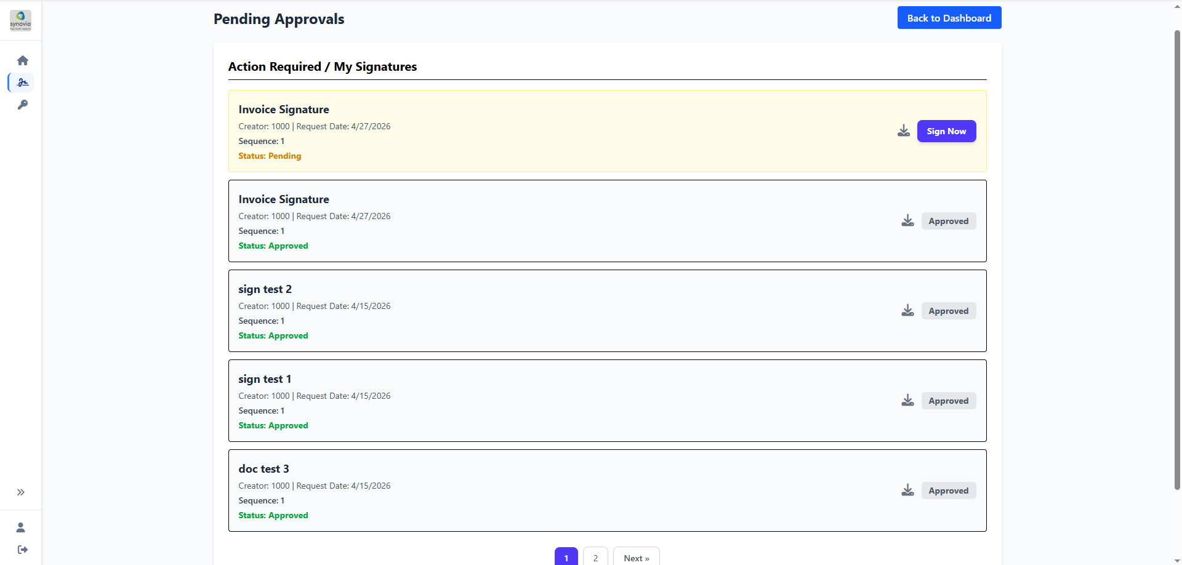Click 'Status: Approved' on sign test 2

tap(273, 335)
